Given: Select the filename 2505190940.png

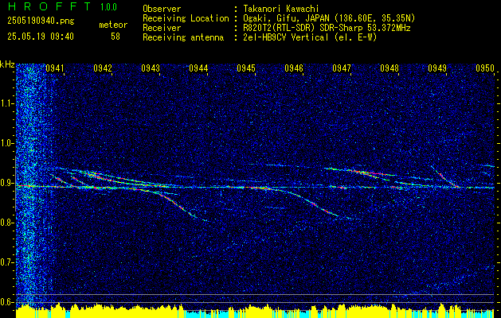Looking at the screenshot, I should tap(41, 21).
